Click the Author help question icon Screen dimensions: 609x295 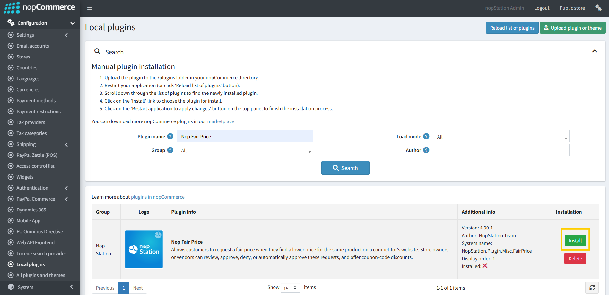click(x=426, y=150)
